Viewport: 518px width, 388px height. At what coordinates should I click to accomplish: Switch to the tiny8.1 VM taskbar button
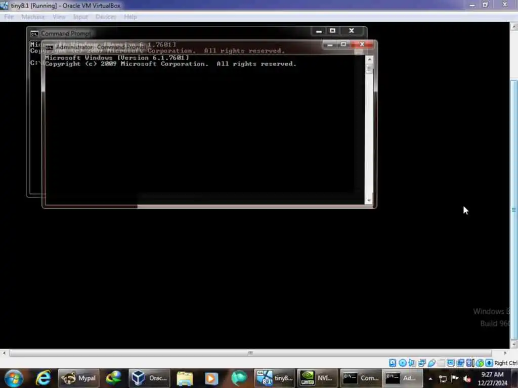point(275,378)
